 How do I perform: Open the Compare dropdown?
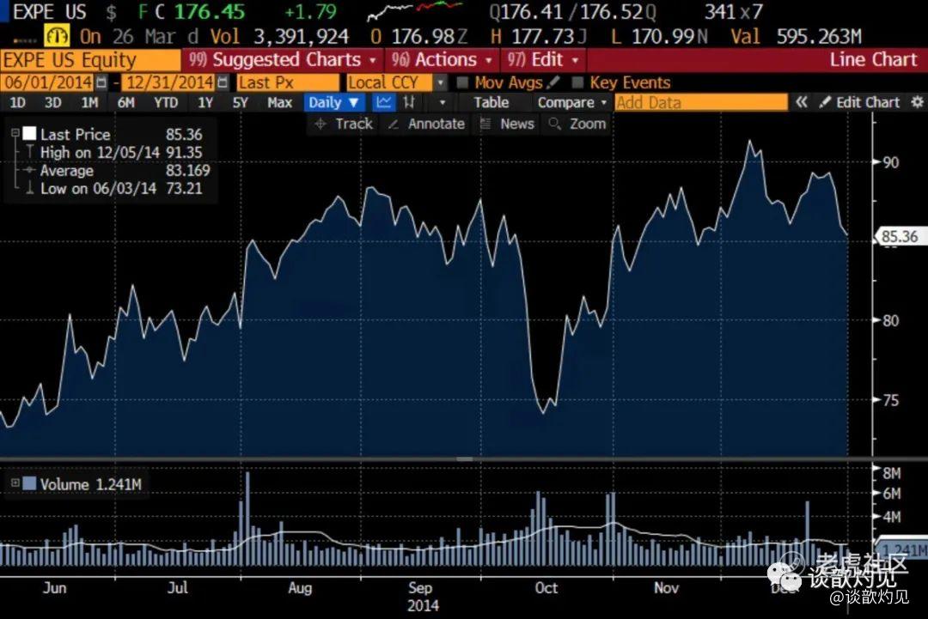(571, 102)
